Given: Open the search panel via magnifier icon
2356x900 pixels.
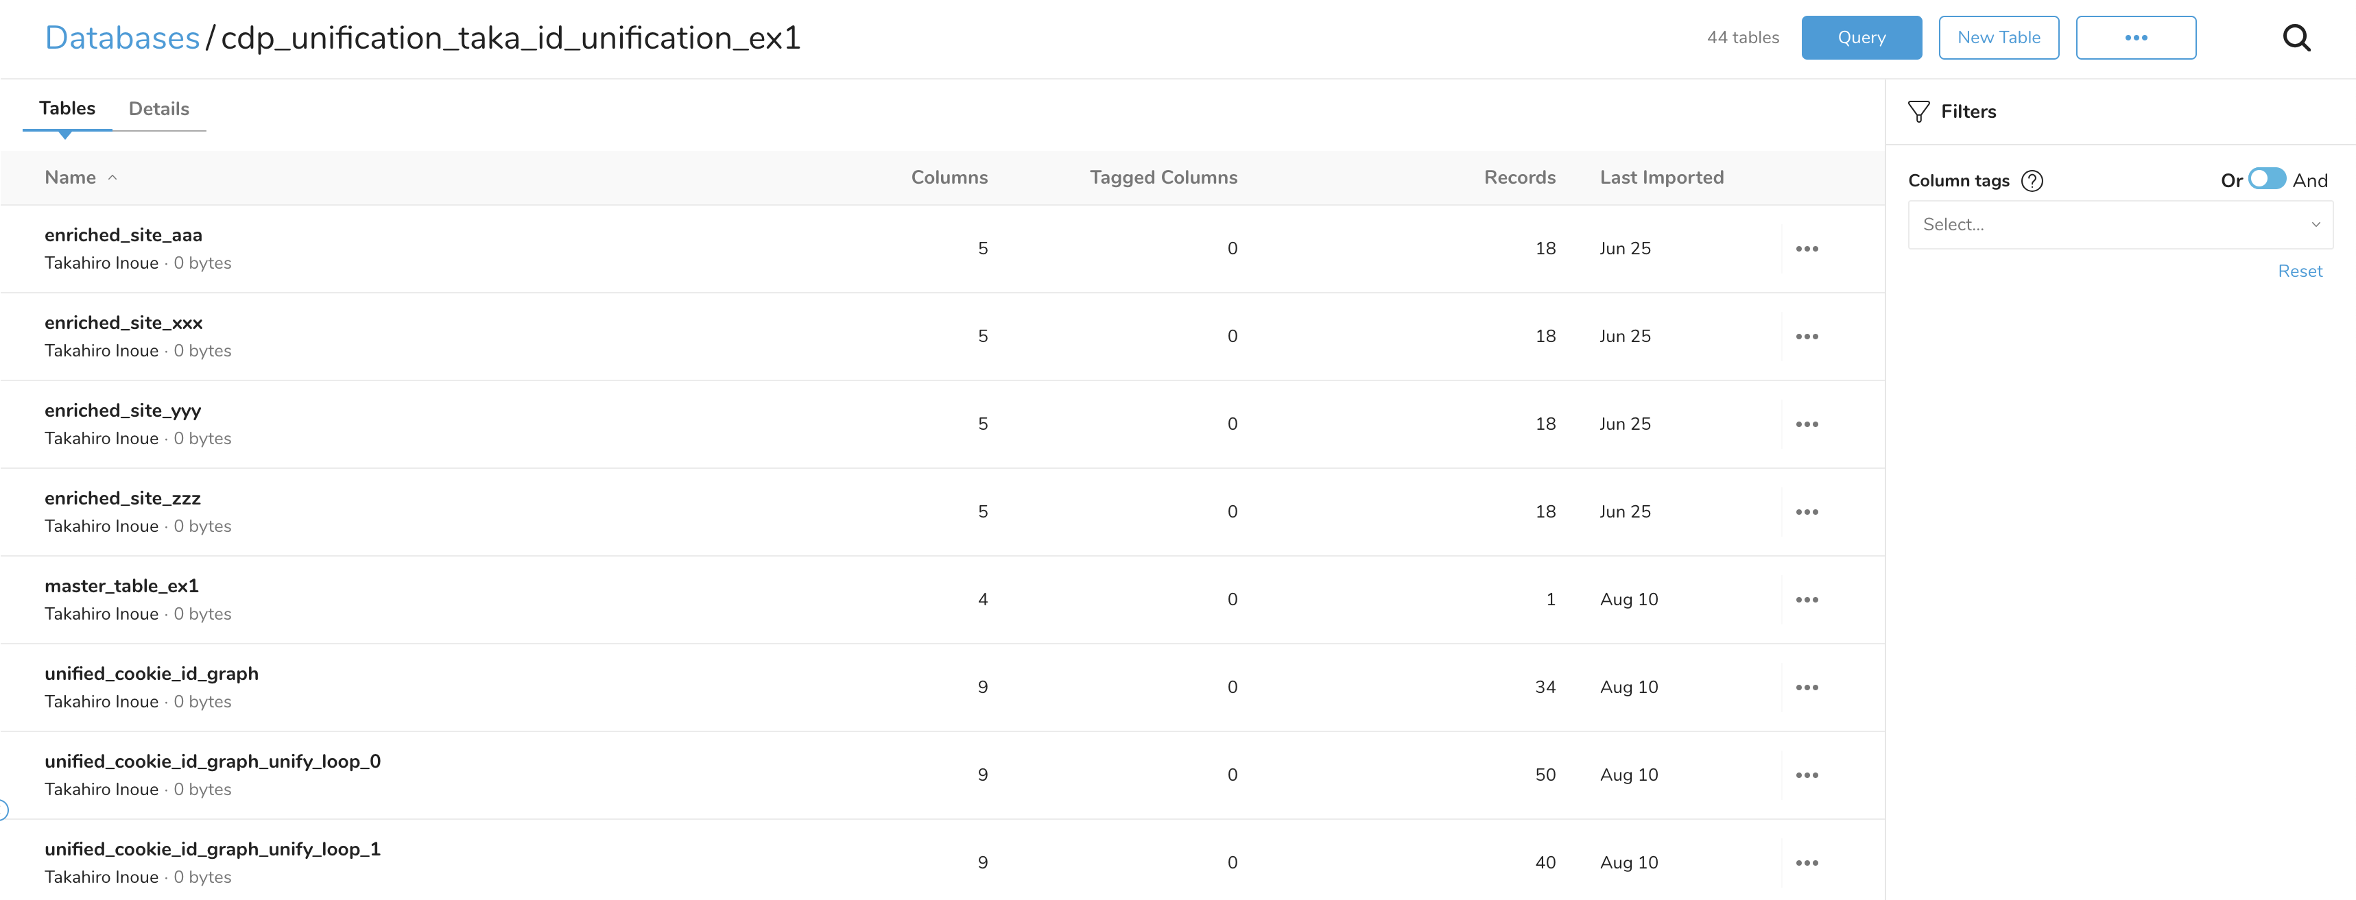Looking at the screenshot, I should pyautogui.click(x=2296, y=38).
